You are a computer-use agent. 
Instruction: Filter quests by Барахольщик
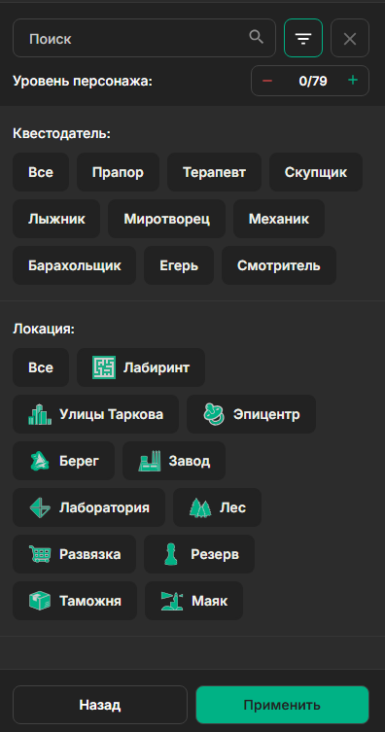coord(74,265)
